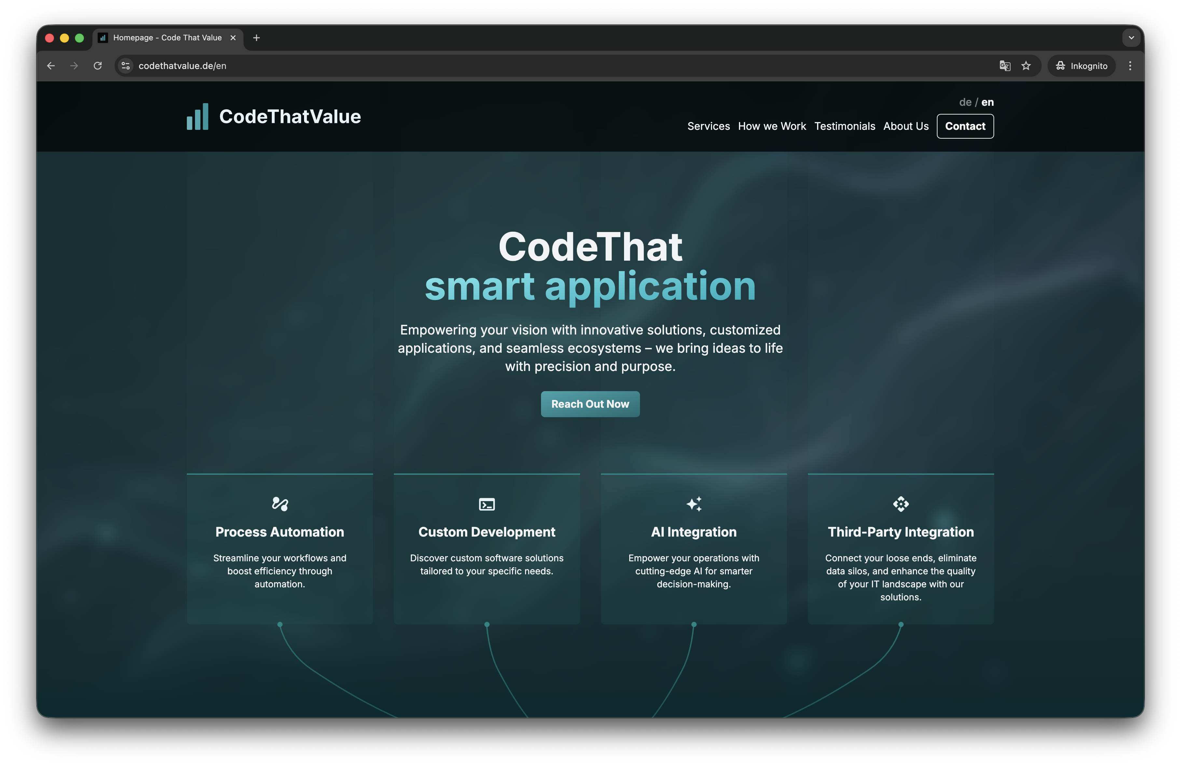Select the Custom Development terminal icon
The height and width of the screenshot is (766, 1181).
(x=486, y=504)
